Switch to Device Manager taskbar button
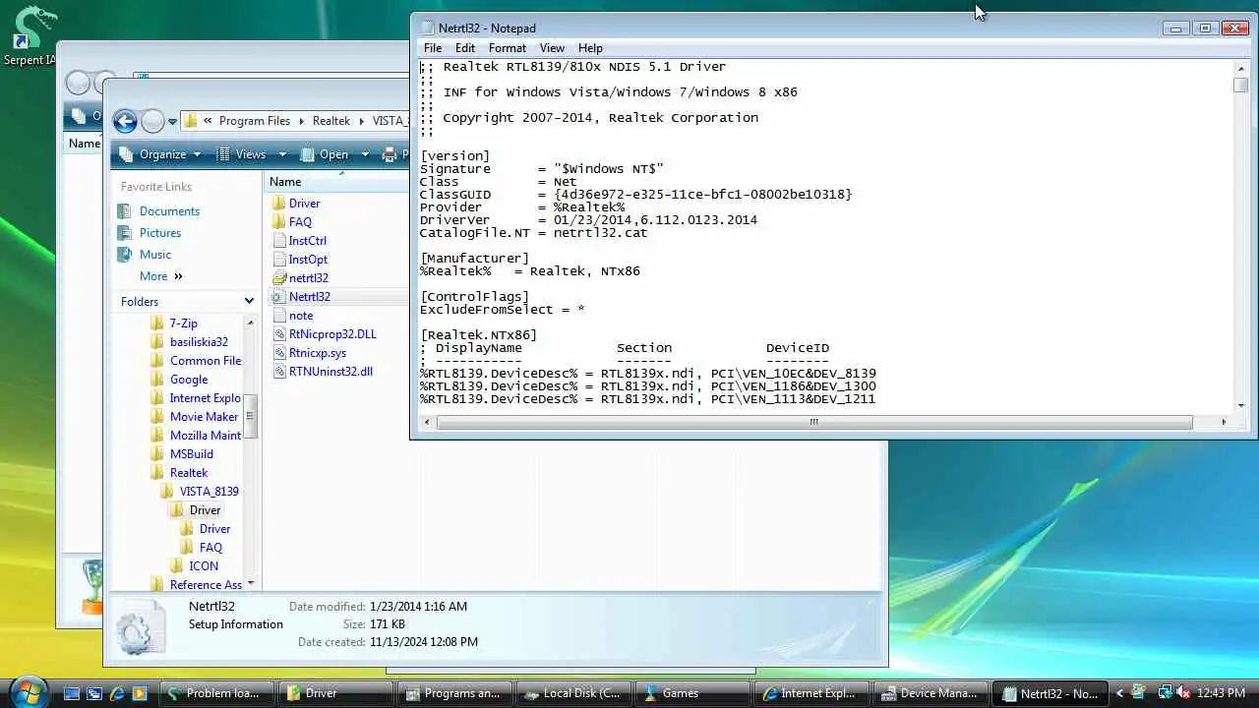The width and height of the screenshot is (1259, 708). (x=930, y=693)
